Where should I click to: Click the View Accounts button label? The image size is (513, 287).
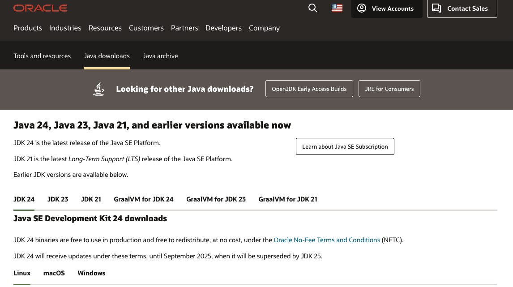[x=393, y=9]
